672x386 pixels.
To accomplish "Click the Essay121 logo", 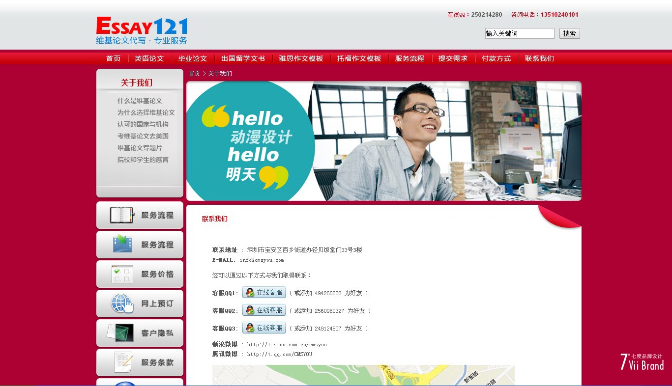I will pos(142,30).
